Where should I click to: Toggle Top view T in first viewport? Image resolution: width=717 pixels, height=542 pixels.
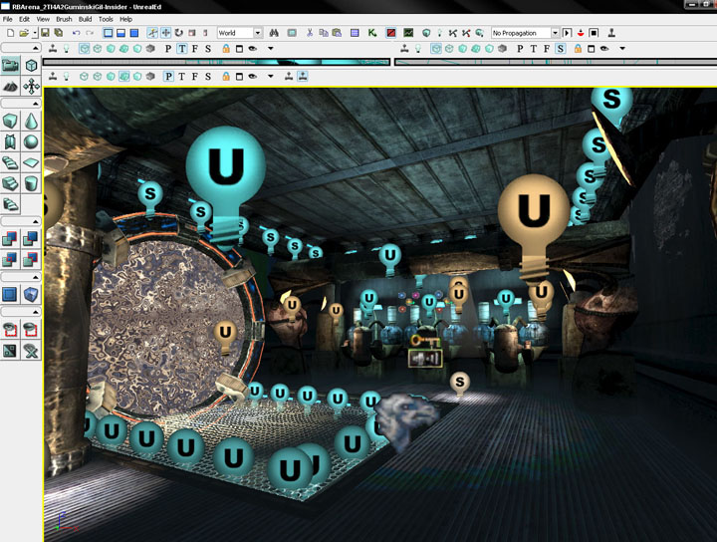click(182, 49)
